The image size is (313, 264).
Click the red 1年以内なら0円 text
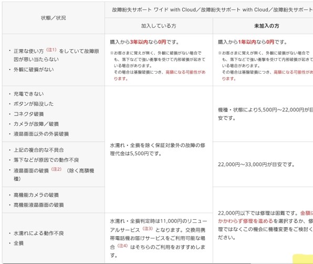[x=256, y=42]
